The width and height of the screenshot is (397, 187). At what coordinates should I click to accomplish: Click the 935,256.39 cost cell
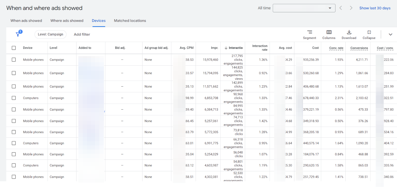pyautogui.click(x=311, y=60)
